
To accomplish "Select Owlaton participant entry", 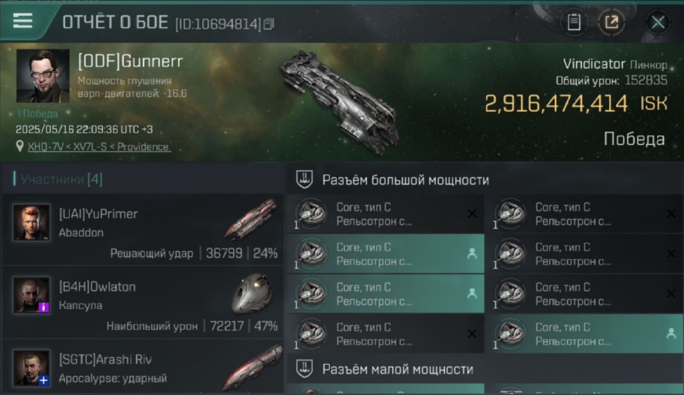I will coord(143,303).
